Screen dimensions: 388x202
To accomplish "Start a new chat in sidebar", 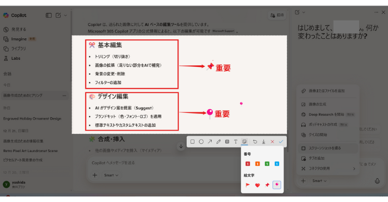I will pyautogui.click(x=58, y=15).
